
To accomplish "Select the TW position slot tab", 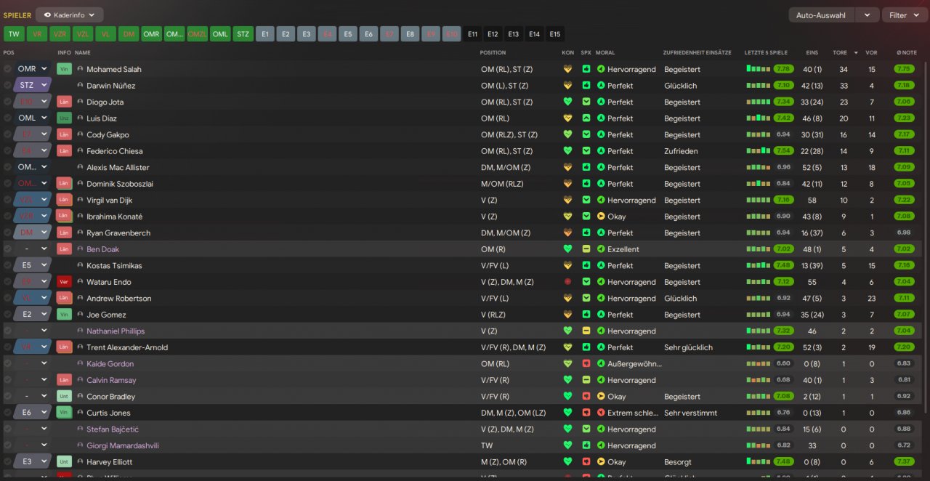I will click(14, 34).
